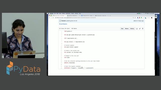Open file in GitHub Desktop icon
The image size is (161, 90).
(x=137, y=28)
